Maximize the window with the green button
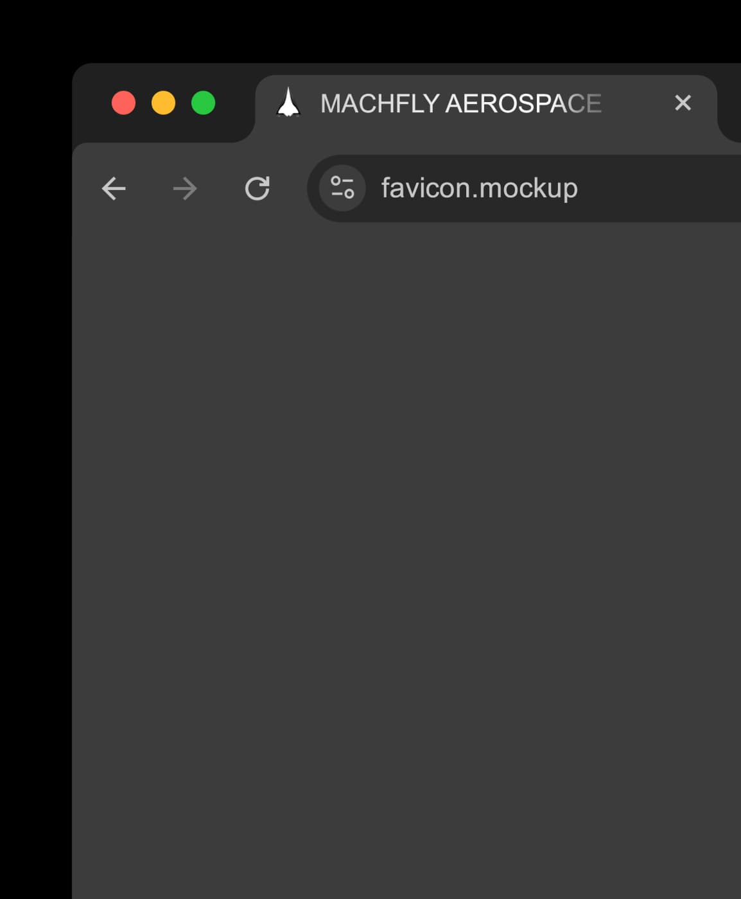The width and height of the screenshot is (741, 899). 203,103
